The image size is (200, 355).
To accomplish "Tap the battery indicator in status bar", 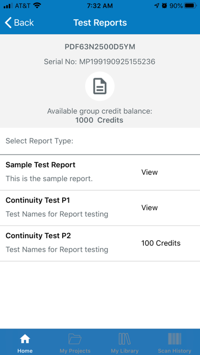I will point(191,6).
